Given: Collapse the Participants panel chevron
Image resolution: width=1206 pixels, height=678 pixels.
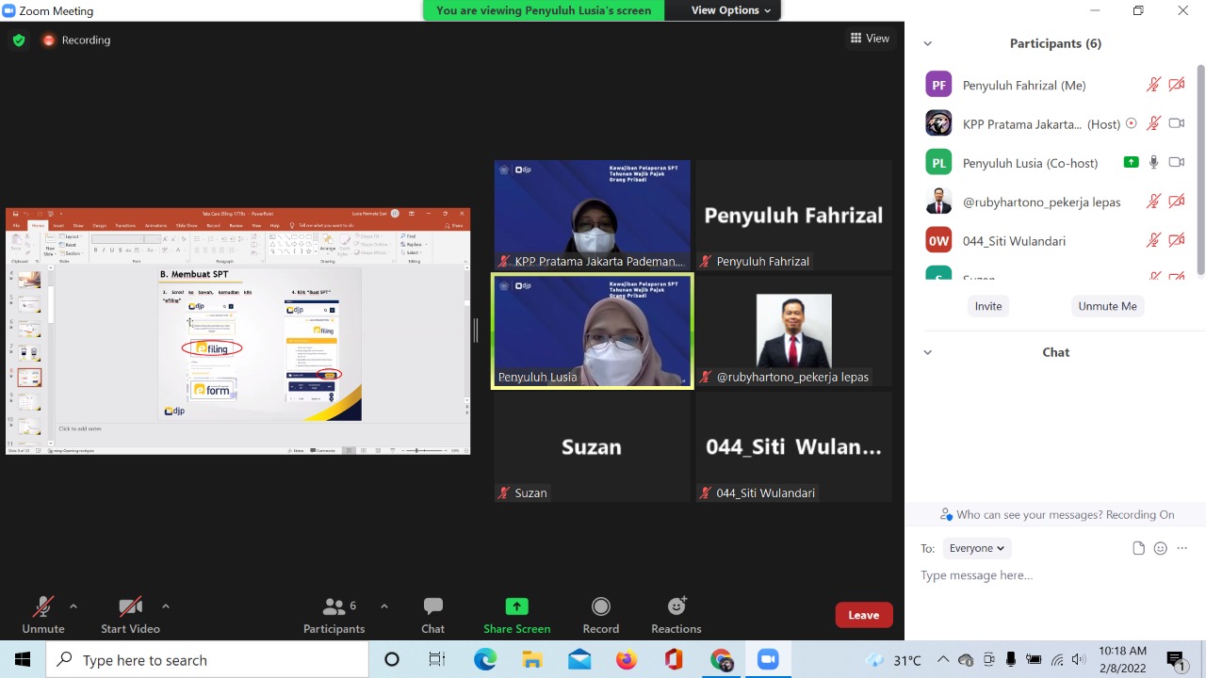Looking at the screenshot, I should tap(927, 43).
